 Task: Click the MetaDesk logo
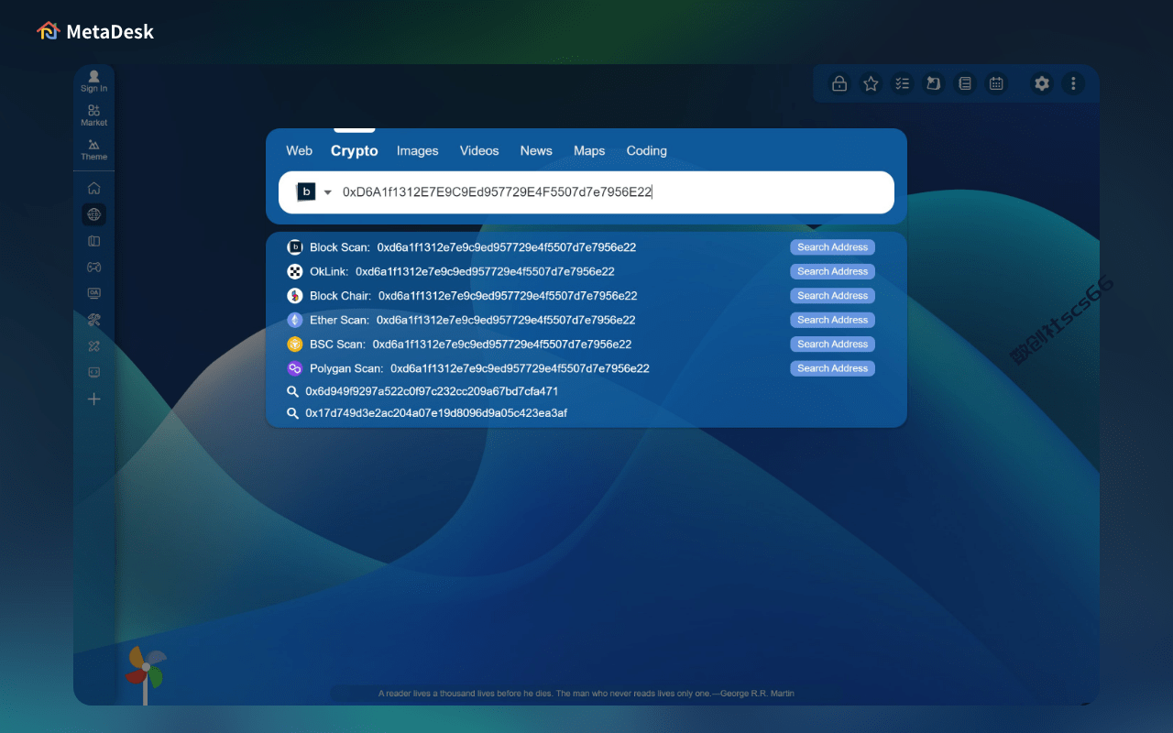(95, 31)
